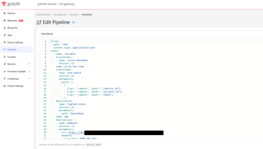This screenshot has width=263, height=149.
Task: Click the Pipelines sidebar icon
Action: tap(4, 50)
